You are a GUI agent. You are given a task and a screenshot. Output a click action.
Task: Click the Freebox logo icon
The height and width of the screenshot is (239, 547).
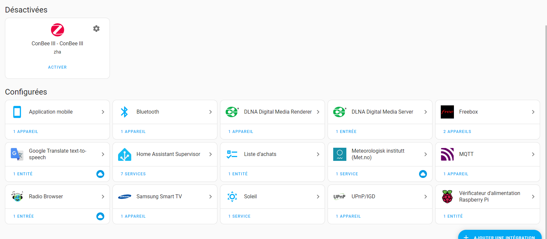coord(447,112)
